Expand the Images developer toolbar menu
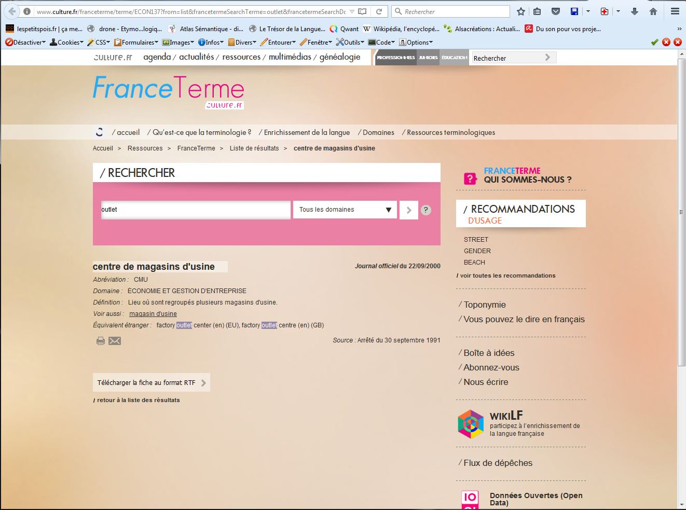This screenshot has height=510, width=686. click(178, 43)
